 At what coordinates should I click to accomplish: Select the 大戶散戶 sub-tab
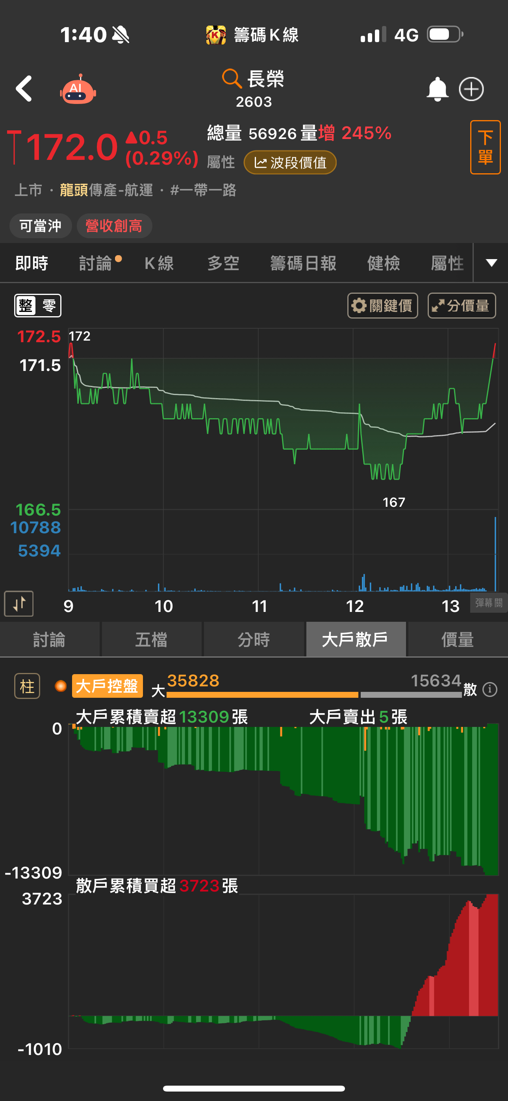pos(356,639)
